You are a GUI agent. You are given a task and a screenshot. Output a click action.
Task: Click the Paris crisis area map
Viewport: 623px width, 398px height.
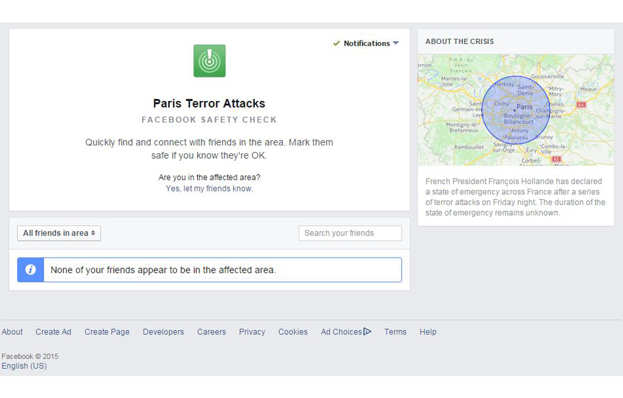pos(516,110)
